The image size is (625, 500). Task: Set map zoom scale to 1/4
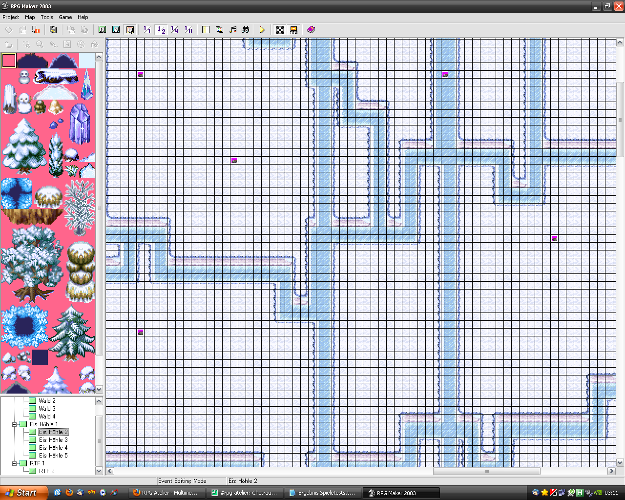point(174,30)
